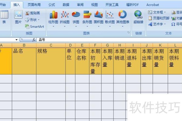Select column C header
Image resolution: width=182 pixels, height=121 pixels.
51,45
